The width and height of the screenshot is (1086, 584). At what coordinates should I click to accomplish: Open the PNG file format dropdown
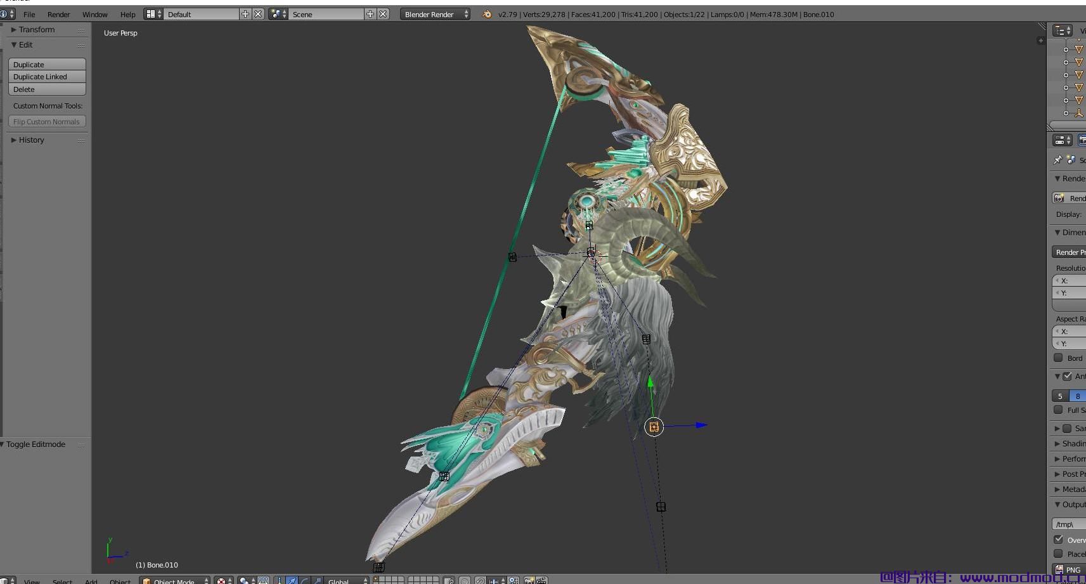pyautogui.click(x=1069, y=569)
